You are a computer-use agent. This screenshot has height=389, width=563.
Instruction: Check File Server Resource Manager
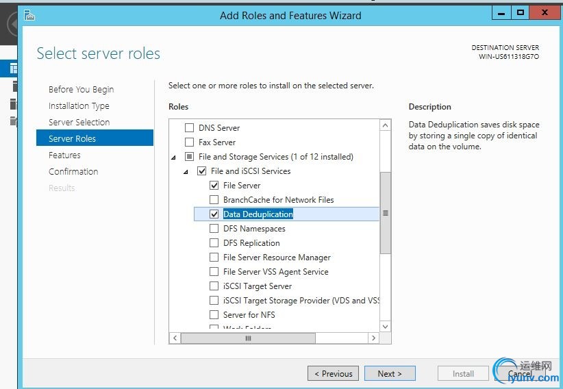[214, 258]
